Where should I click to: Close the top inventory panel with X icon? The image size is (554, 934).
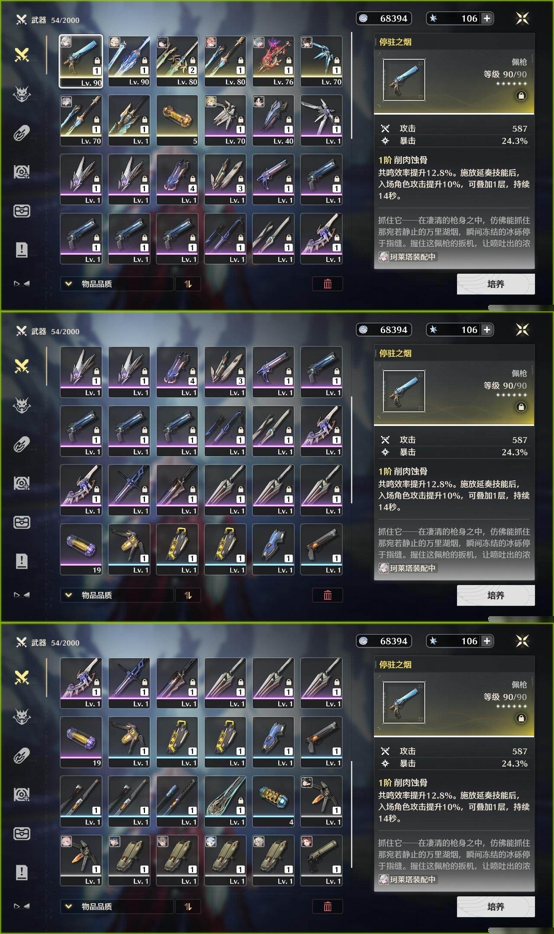[522, 18]
